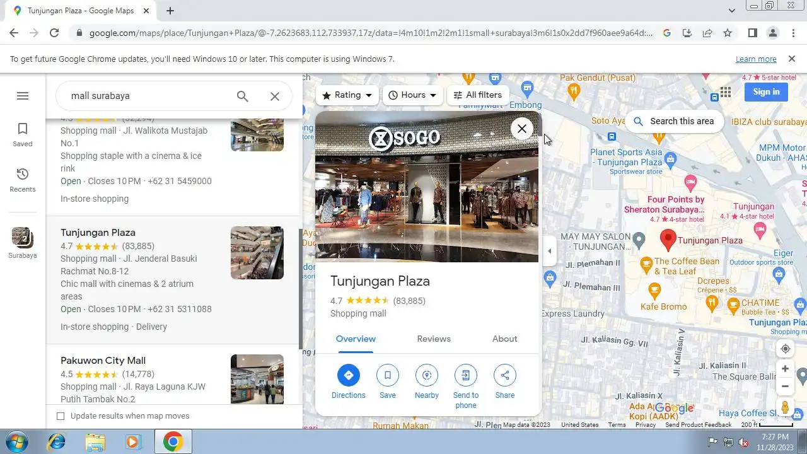Click the Terms link on map footer
The height and width of the screenshot is (454, 807).
[617, 425]
